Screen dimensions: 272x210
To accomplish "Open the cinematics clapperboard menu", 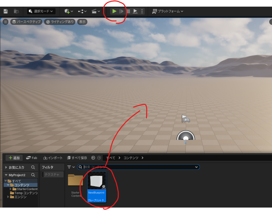I will click(96, 11).
